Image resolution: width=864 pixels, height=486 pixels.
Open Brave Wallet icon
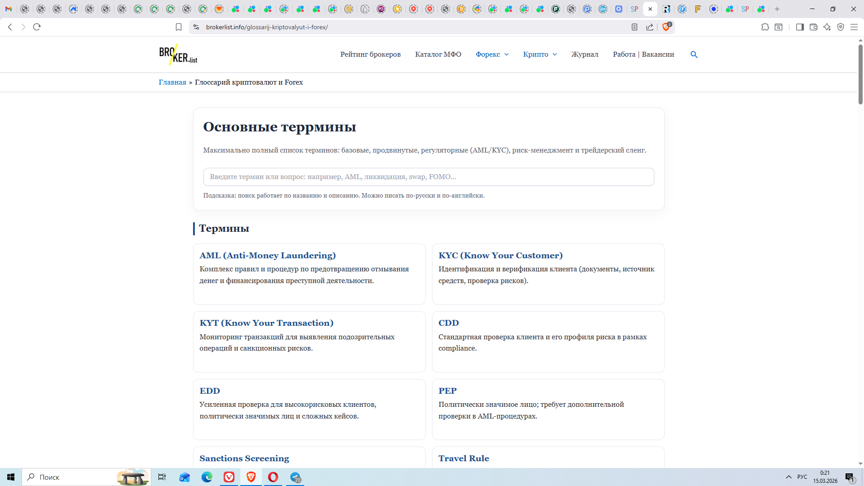[x=814, y=27]
